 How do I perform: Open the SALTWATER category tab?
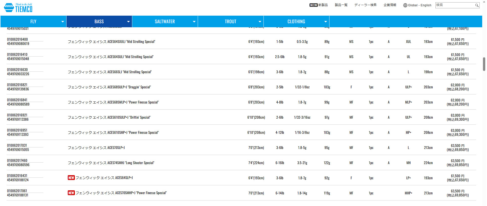[165, 21]
